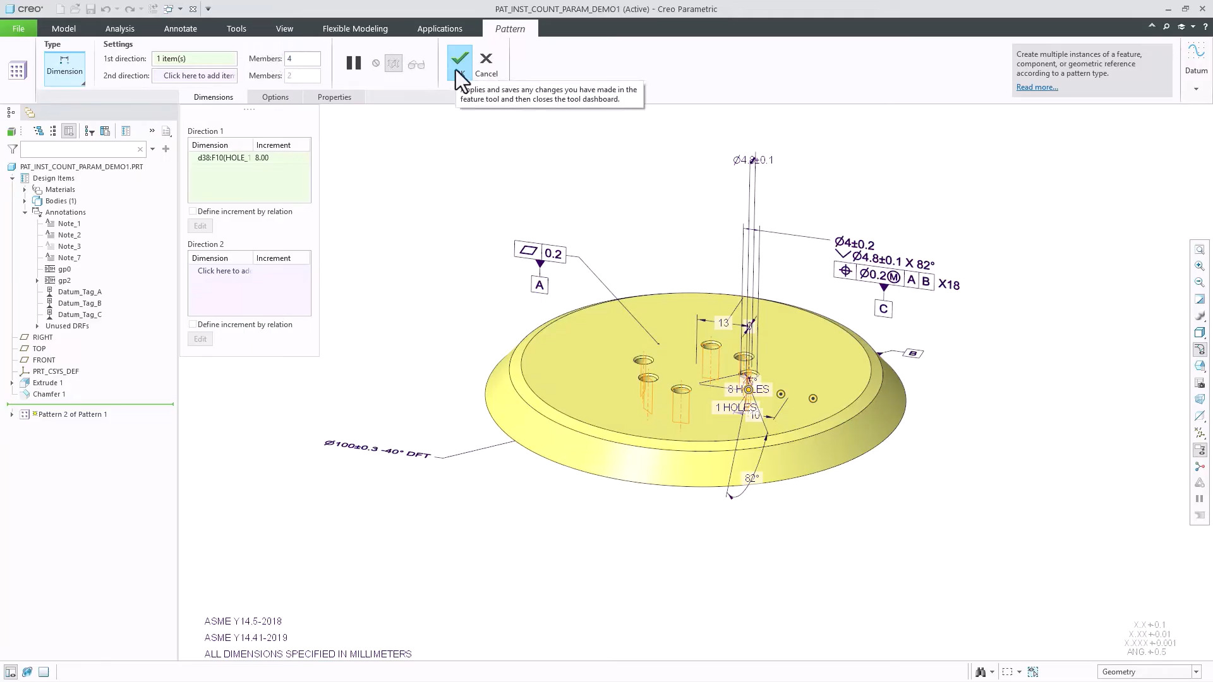Expand the gp2 annotation node
1213x682 pixels.
pyautogui.click(x=37, y=280)
